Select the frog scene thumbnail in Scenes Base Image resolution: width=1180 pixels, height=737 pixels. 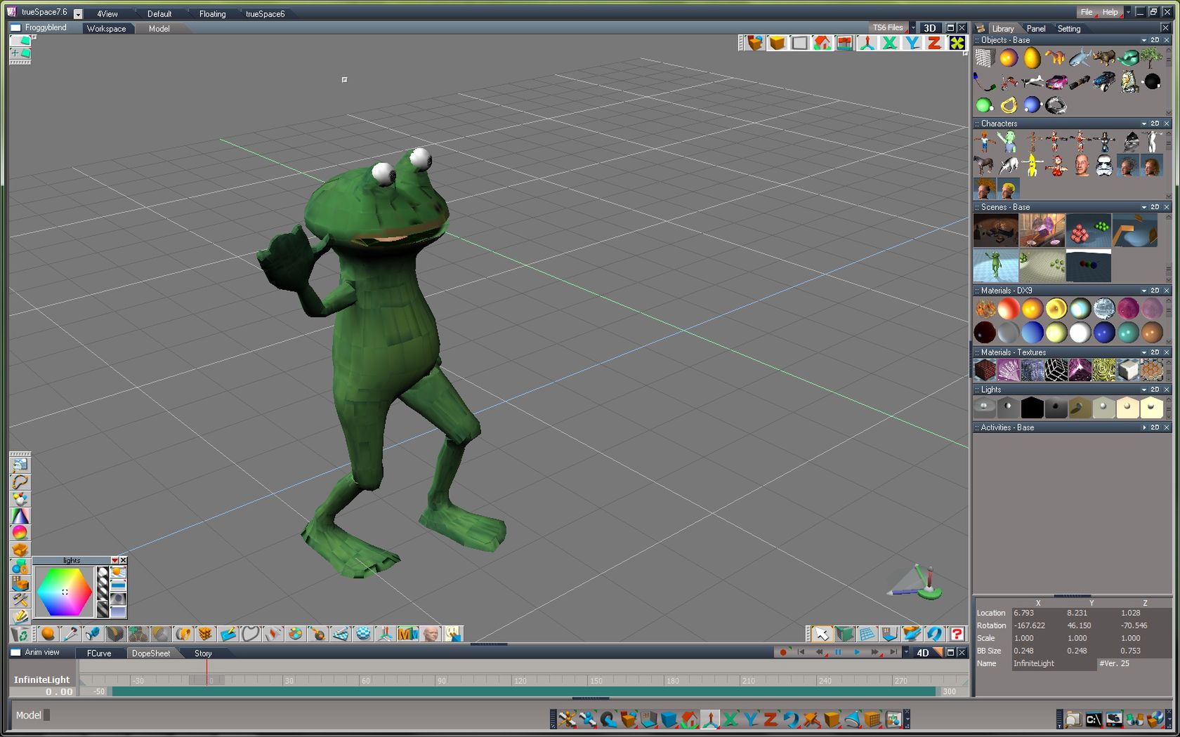point(996,265)
